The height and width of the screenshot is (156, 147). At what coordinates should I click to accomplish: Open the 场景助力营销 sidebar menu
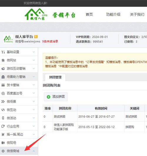tap(19, 77)
